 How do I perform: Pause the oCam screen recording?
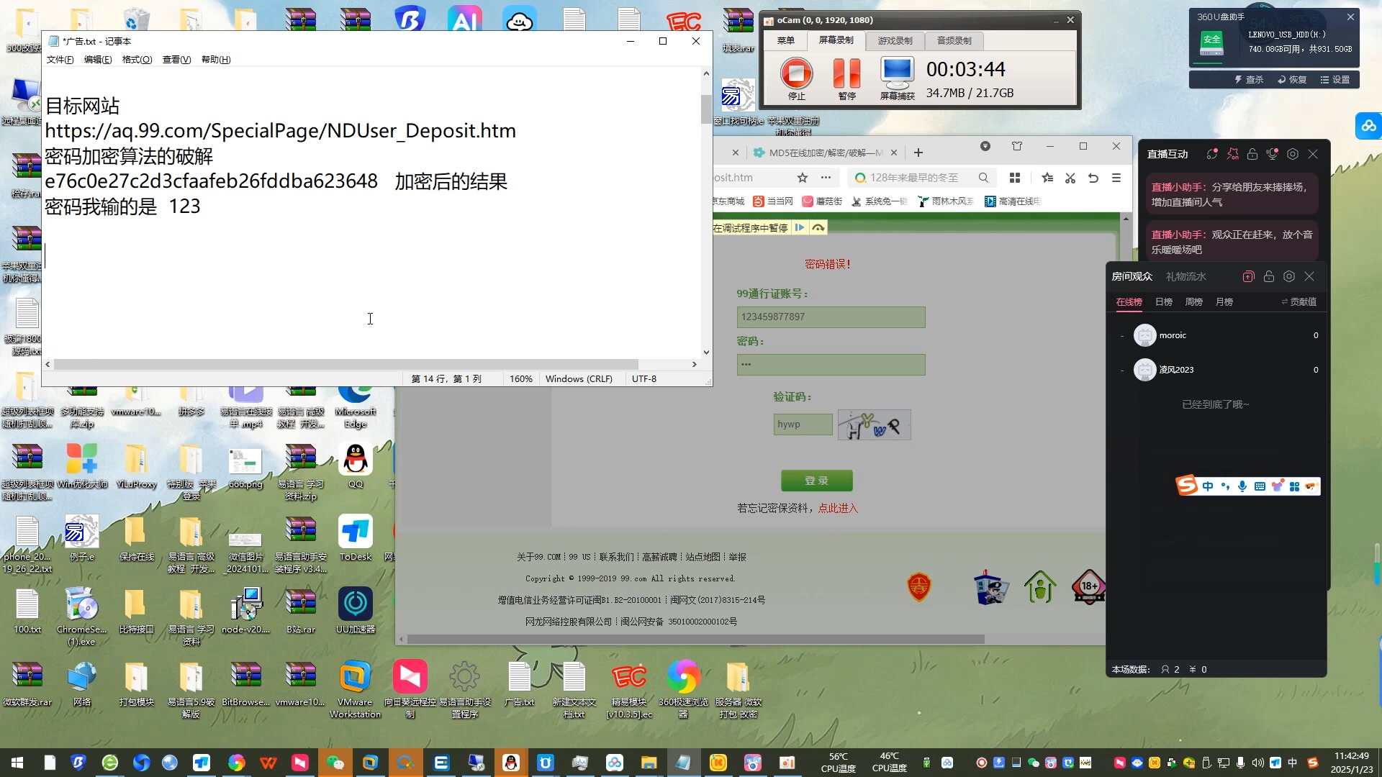846,74
